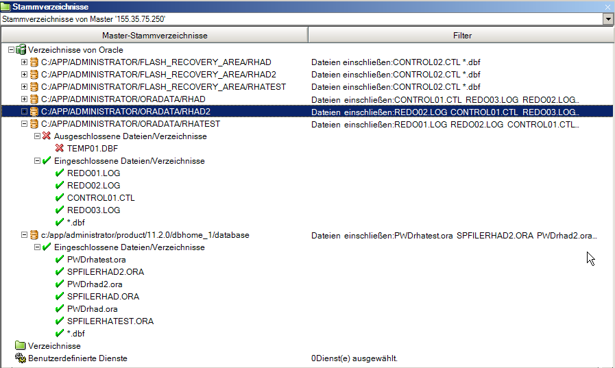The height and width of the screenshot is (368, 615).
Task: Select the SPFILERHAD.ORA file entry
Action: click(103, 297)
